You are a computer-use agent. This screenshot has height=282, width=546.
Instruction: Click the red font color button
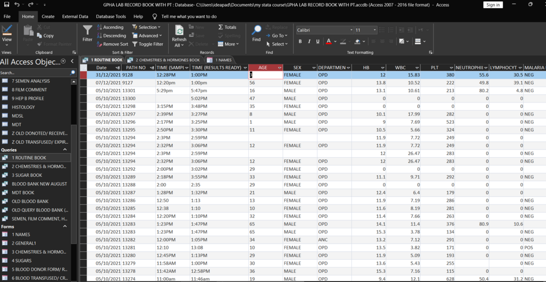(329, 41)
